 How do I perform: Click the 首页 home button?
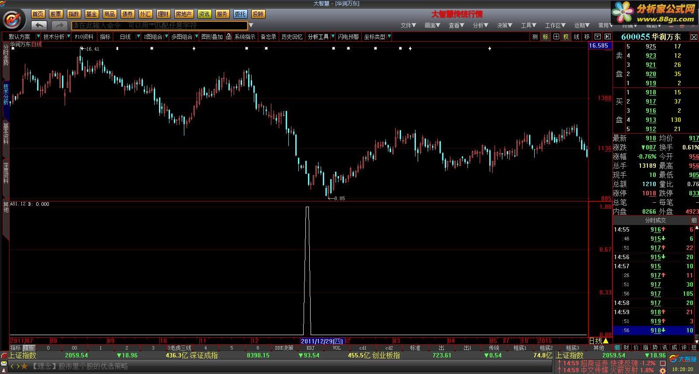38,14
